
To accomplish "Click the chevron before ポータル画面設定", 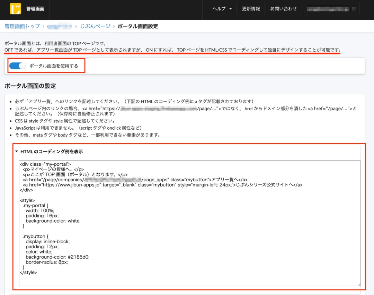I will click(x=114, y=26).
